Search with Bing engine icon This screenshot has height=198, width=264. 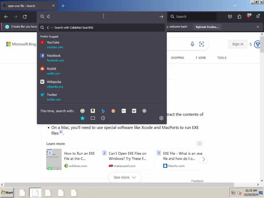[x=103, y=111]
